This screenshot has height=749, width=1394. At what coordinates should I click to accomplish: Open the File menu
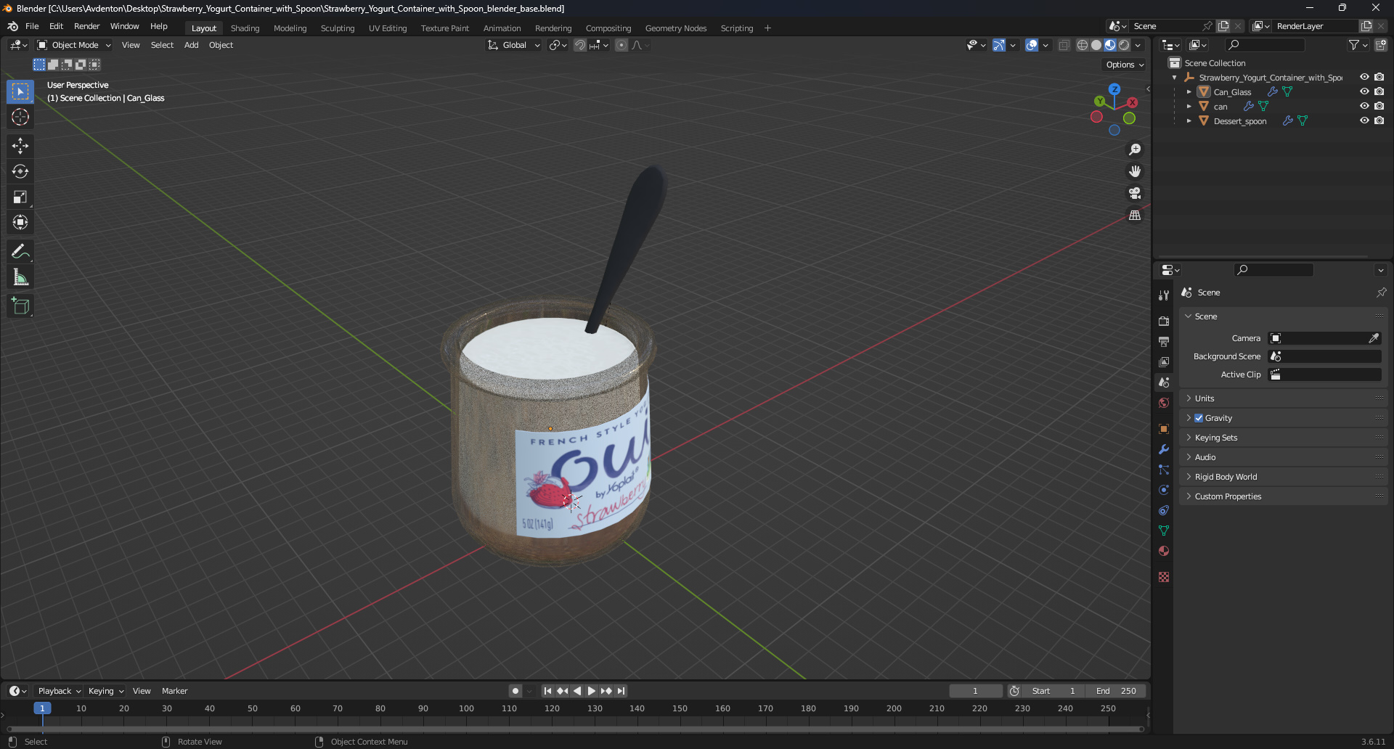pos(32,26)
